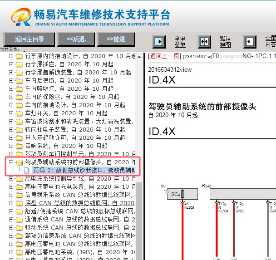Click folder icon of 车窗玻璃刮水和清洗装置
Viewport: 276px width, 260px height.
19,122
